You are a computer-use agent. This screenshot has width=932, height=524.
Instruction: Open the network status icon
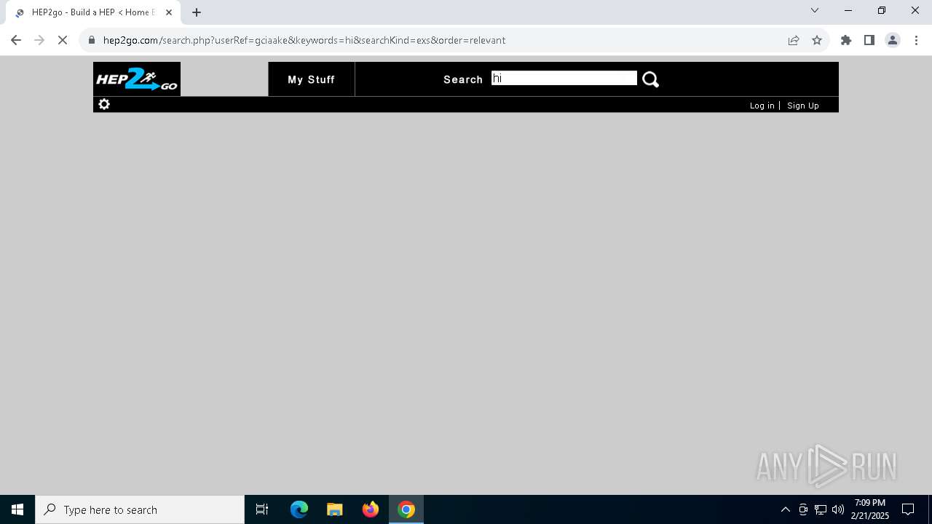tap(820, 509)
